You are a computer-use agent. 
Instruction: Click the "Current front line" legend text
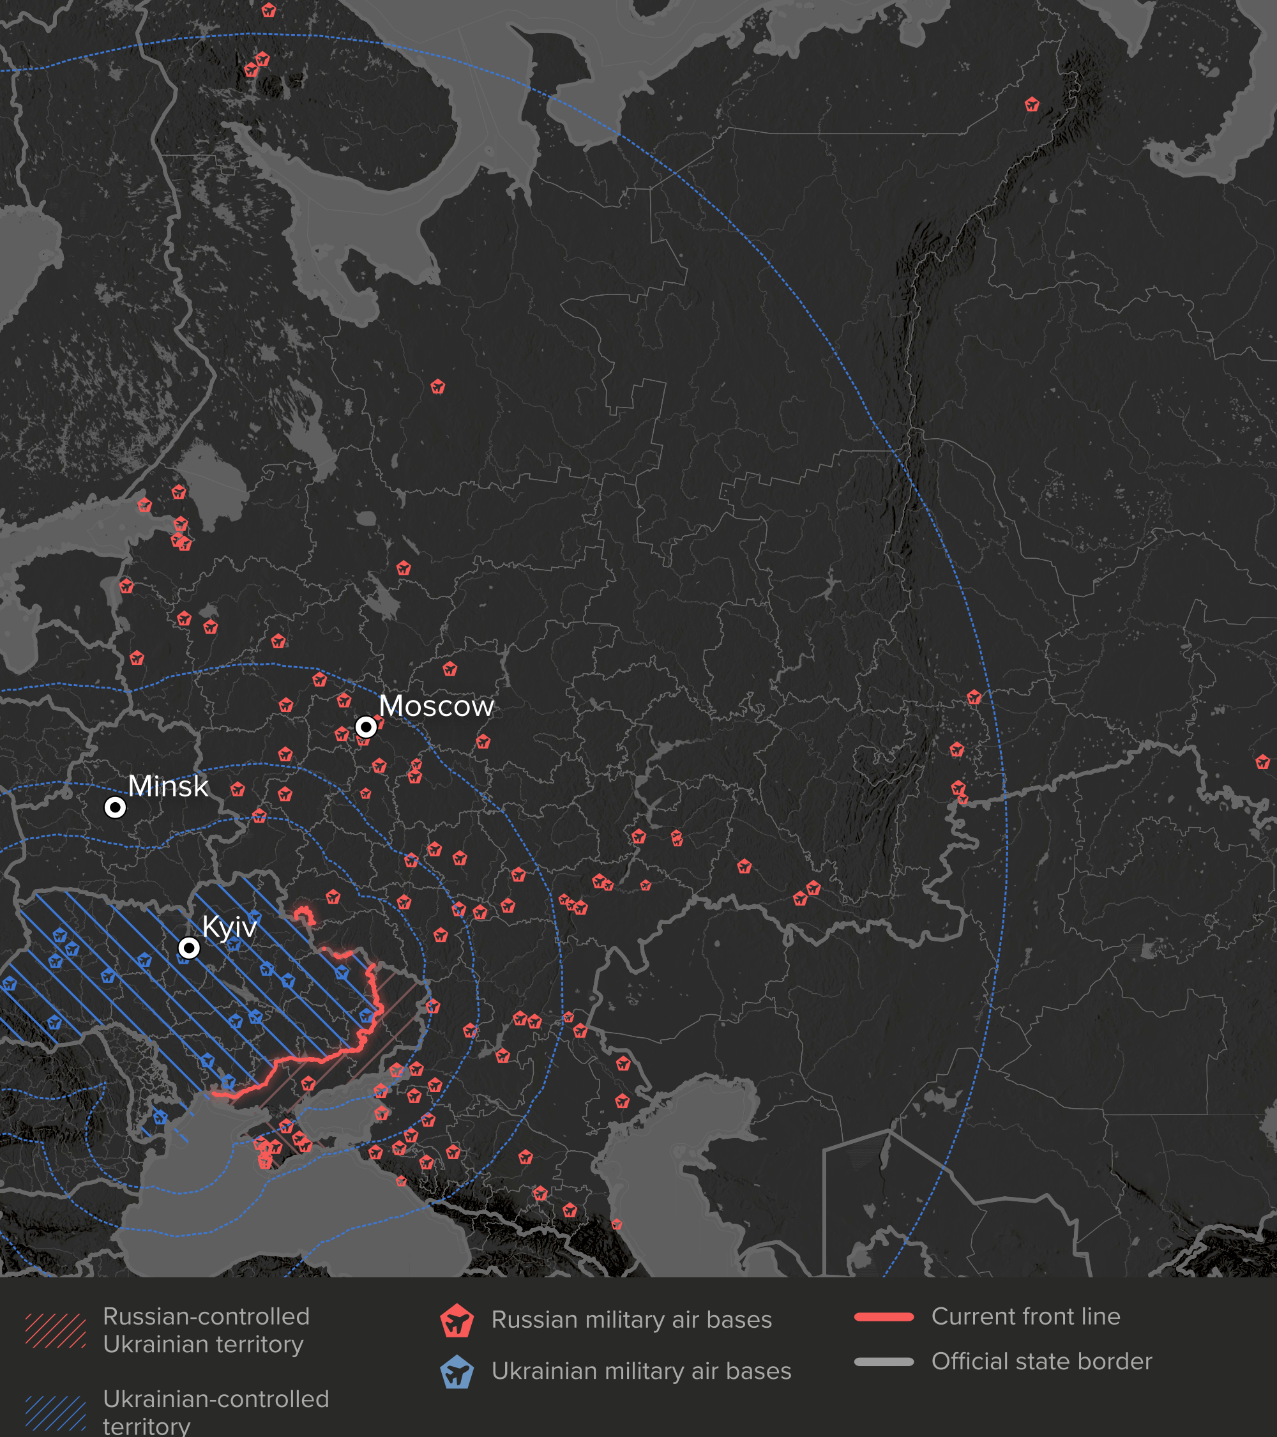click(1025, 1316)
